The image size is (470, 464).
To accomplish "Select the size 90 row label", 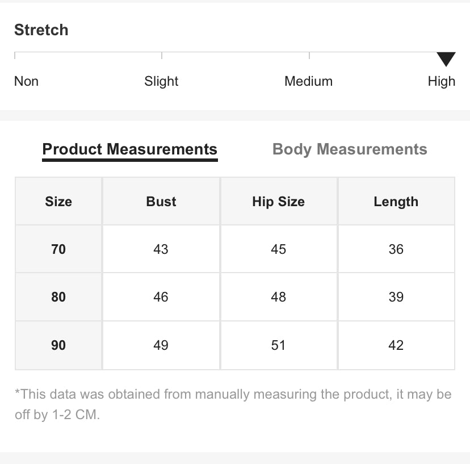I will click(58, 345).
